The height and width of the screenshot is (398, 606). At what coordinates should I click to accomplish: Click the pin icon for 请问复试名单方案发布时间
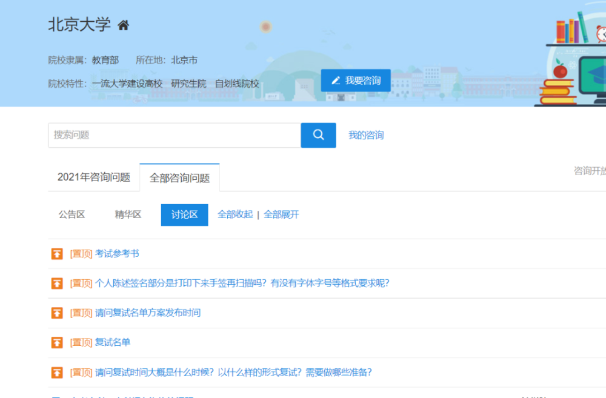[57, 313]
